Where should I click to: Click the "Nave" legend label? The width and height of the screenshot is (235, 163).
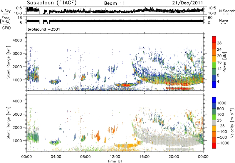pos(224,20)
